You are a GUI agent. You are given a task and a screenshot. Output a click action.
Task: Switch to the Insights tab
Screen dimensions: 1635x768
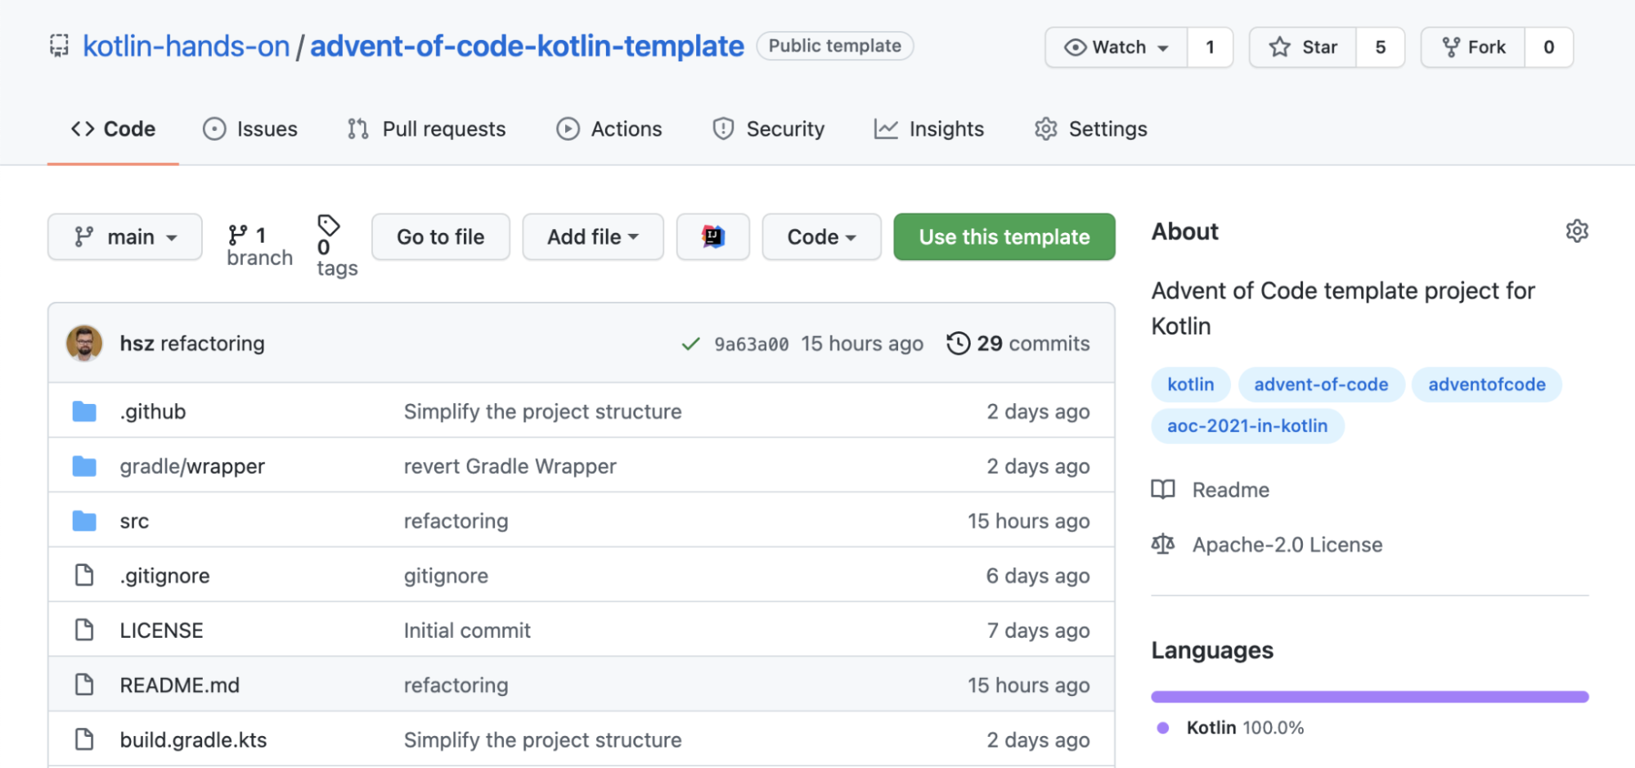929,129
